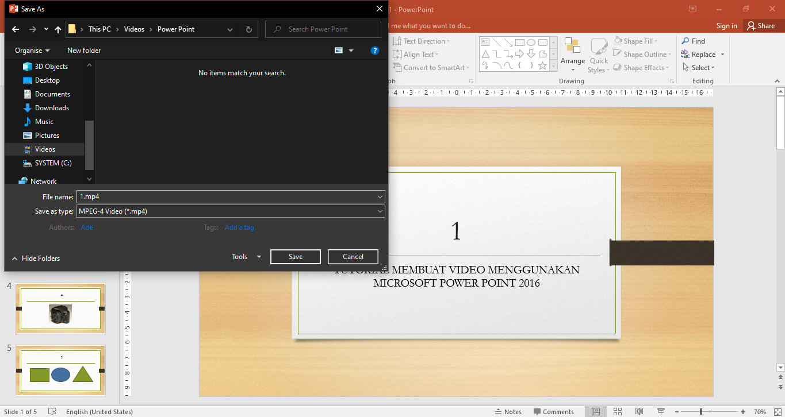Screen dimensions: 785x417
Task: Open view options dropdown arrow
Action: coord(351,51)
